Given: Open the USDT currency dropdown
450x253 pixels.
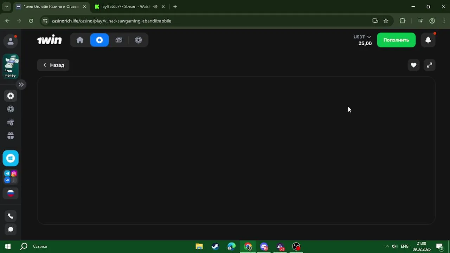Looking at the screenshot, I should point(362,37).
